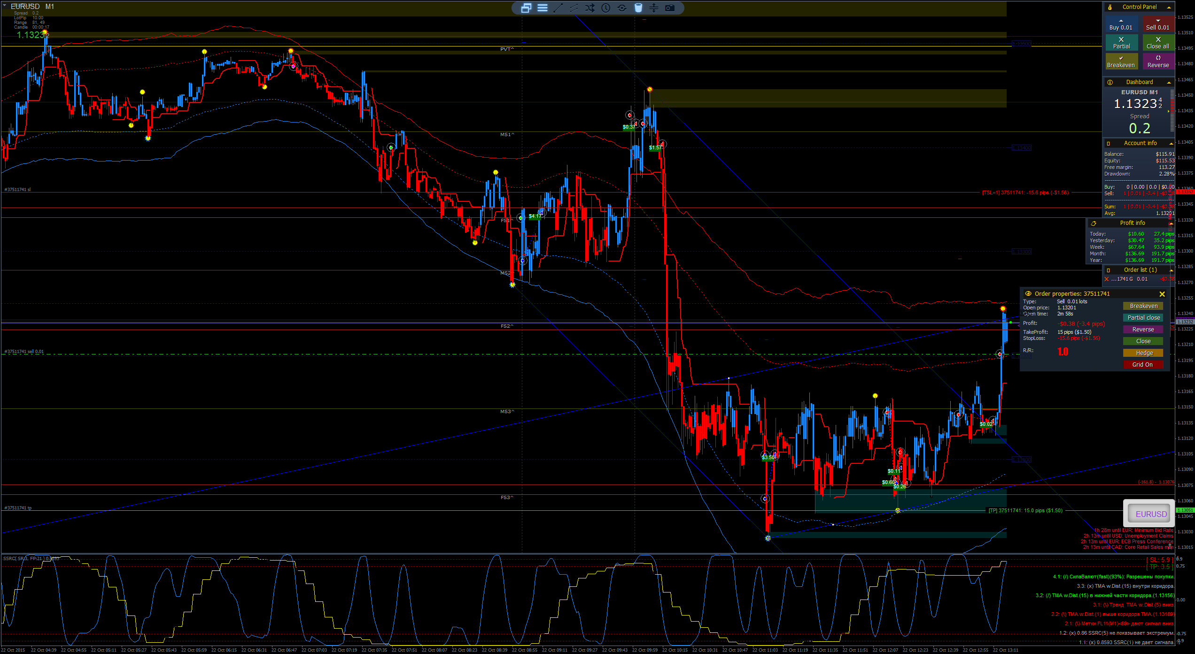Screen dimensions: 1195x654
Task: Click the Order properties: 37511741 title
Action: [x=1072, y=294]
